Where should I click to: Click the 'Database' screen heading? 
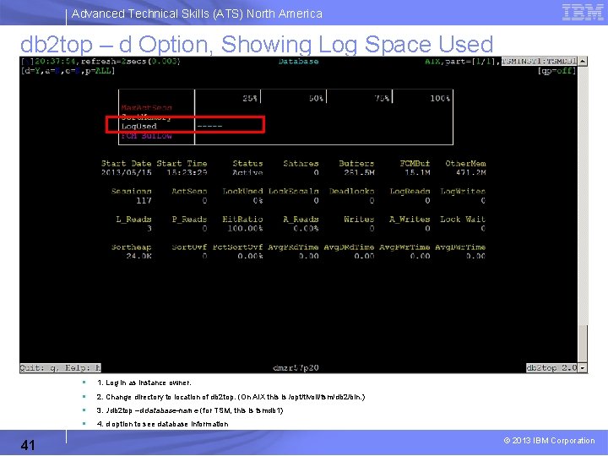[x=299, y=62]
